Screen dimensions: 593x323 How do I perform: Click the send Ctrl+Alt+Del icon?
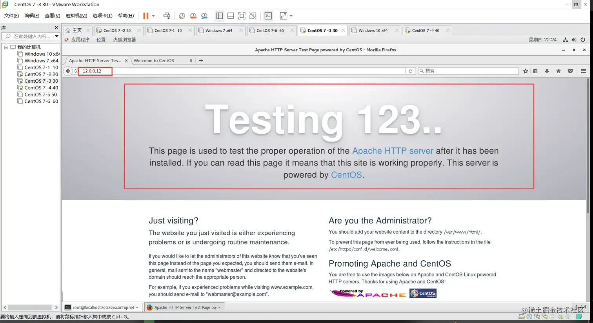pos(167,16)
